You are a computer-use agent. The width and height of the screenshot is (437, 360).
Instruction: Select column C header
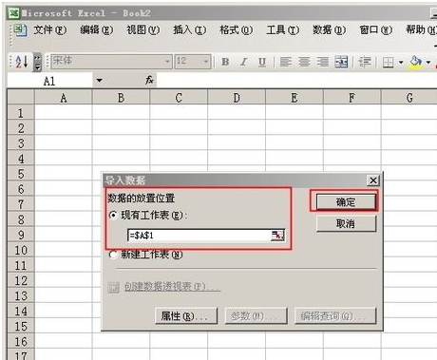[x=179, y=98]
